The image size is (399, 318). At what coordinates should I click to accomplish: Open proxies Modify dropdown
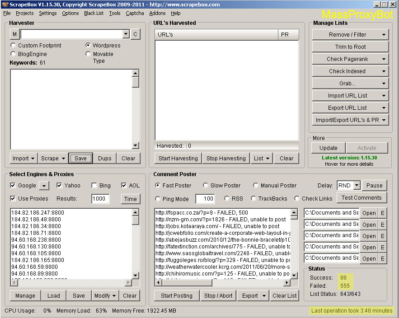coord(105,295)
